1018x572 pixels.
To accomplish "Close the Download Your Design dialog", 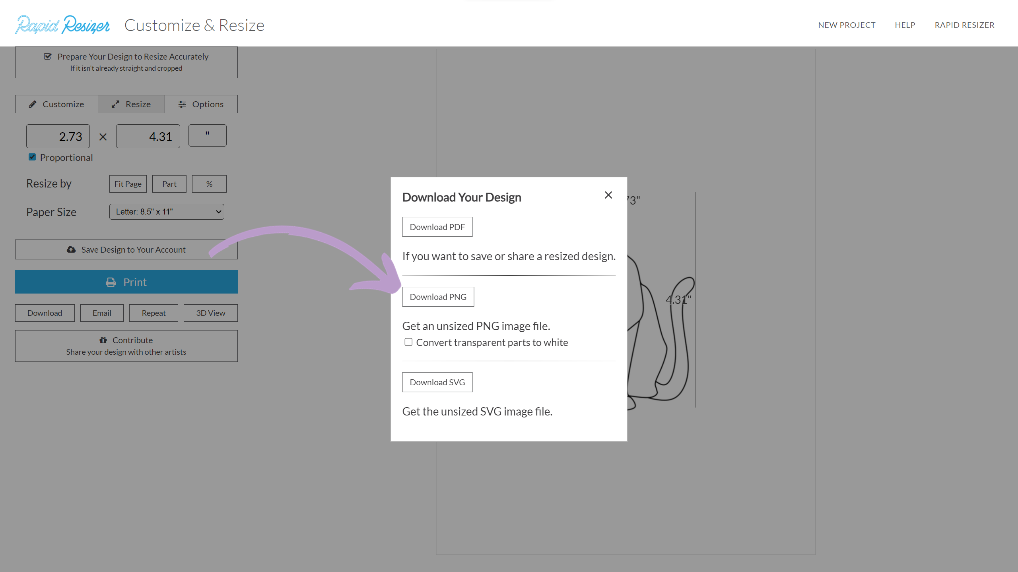I will pos(608,195).
